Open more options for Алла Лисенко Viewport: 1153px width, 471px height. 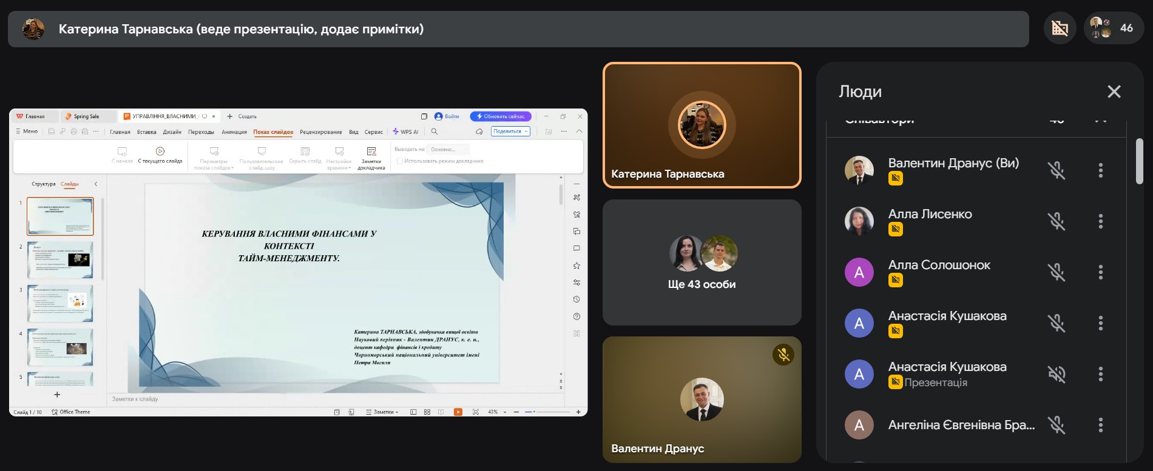(x=1100, y=221)
